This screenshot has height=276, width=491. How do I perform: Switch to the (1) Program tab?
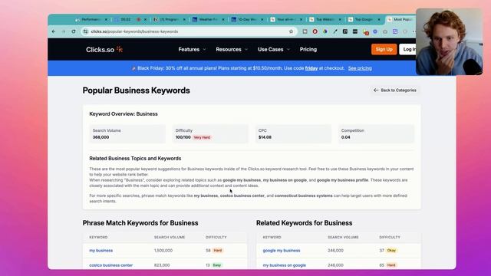[x=169, y=19]
